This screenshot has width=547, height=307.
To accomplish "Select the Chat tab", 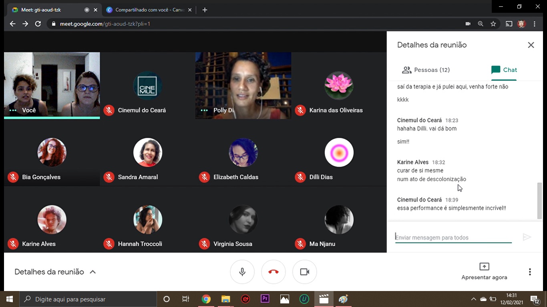I will [x=504, y=70].
